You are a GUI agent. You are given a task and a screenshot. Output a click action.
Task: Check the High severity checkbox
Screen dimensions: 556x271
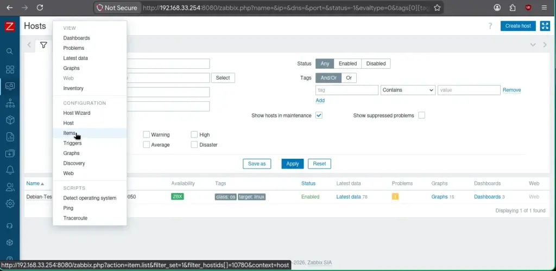194,134
